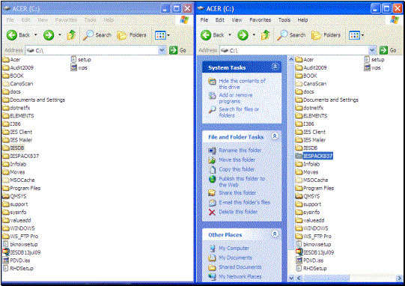Click Back button in right window
Viewport: 405px width, 286px height.
coord(212,35)
